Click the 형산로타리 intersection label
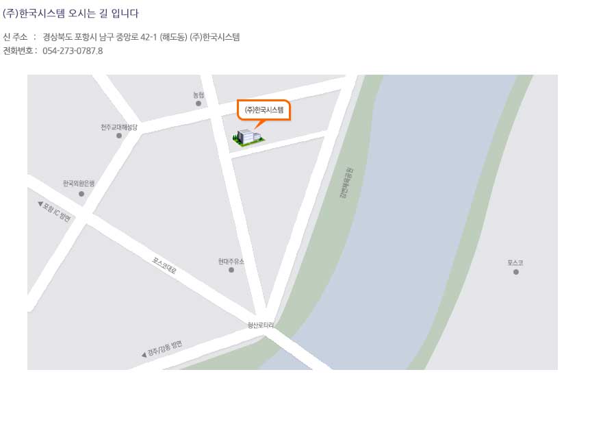Screen dimensions: 590x433 [x=260, y=325]
